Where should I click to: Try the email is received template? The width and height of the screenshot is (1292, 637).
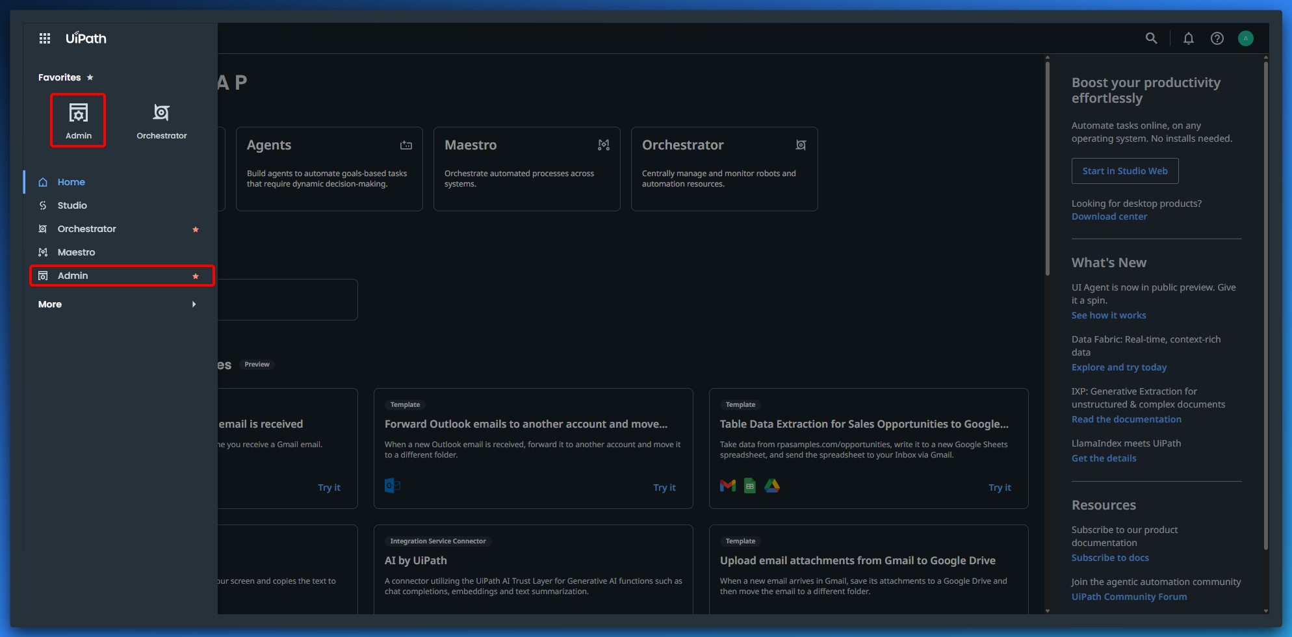pyautogui.click(x=329, y=487)
